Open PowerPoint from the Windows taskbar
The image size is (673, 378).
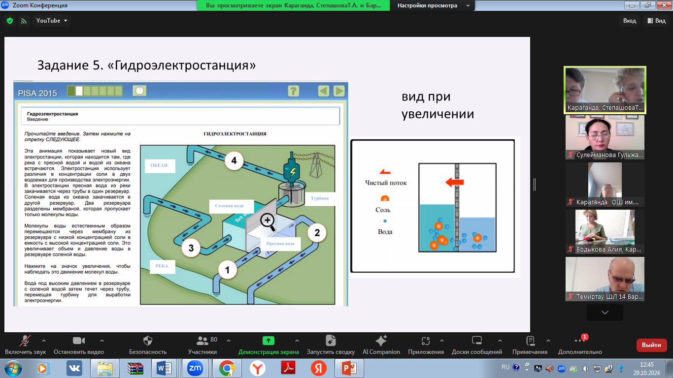point(349,368)
